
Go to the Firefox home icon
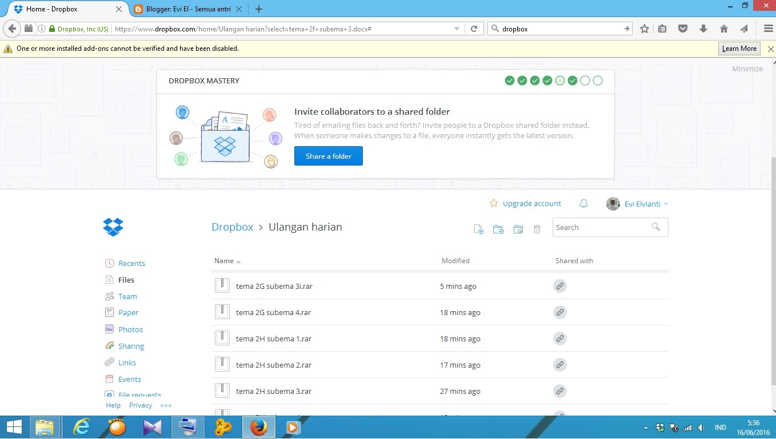point(724,29)
